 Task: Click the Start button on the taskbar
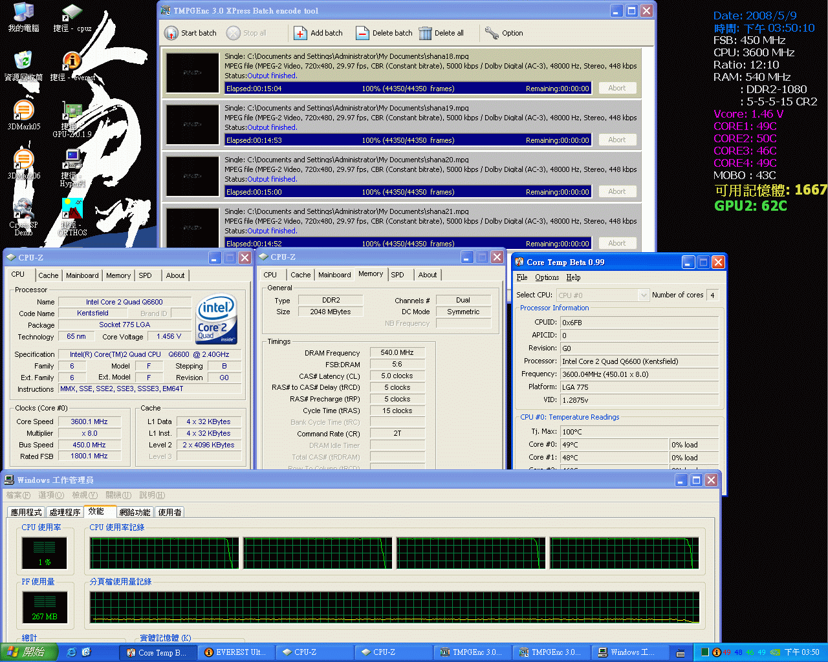coord(29,652)
